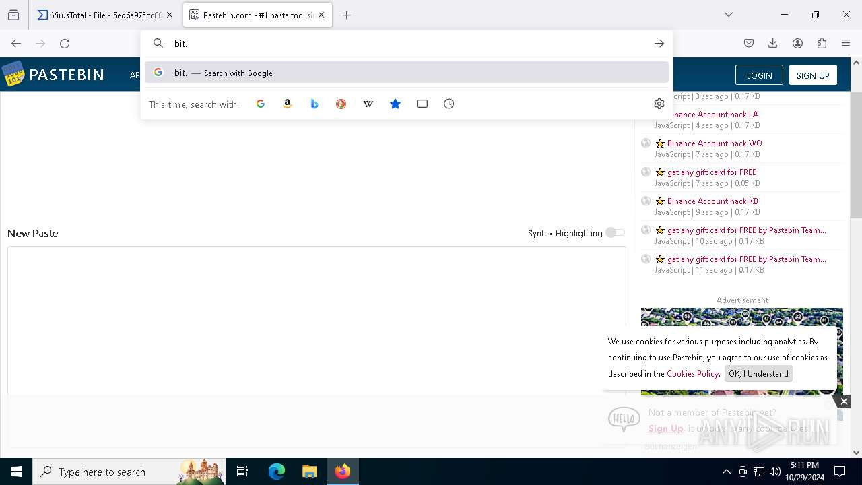Open the Firefox application menu

tap(846, 43)
